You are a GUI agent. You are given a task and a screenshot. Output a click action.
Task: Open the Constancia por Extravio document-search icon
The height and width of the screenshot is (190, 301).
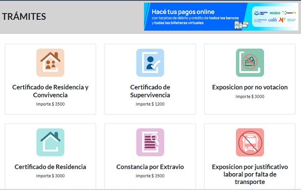pyautogui.click(x=150, y=142)
